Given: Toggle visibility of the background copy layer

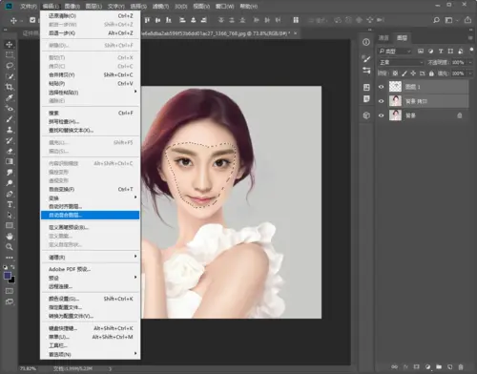Looking at the screenshot, I should point(381,101).
